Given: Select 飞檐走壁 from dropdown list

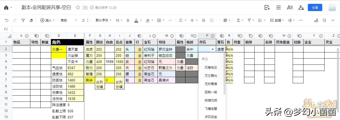Looking at the screenshot, I should click(211, 109).
